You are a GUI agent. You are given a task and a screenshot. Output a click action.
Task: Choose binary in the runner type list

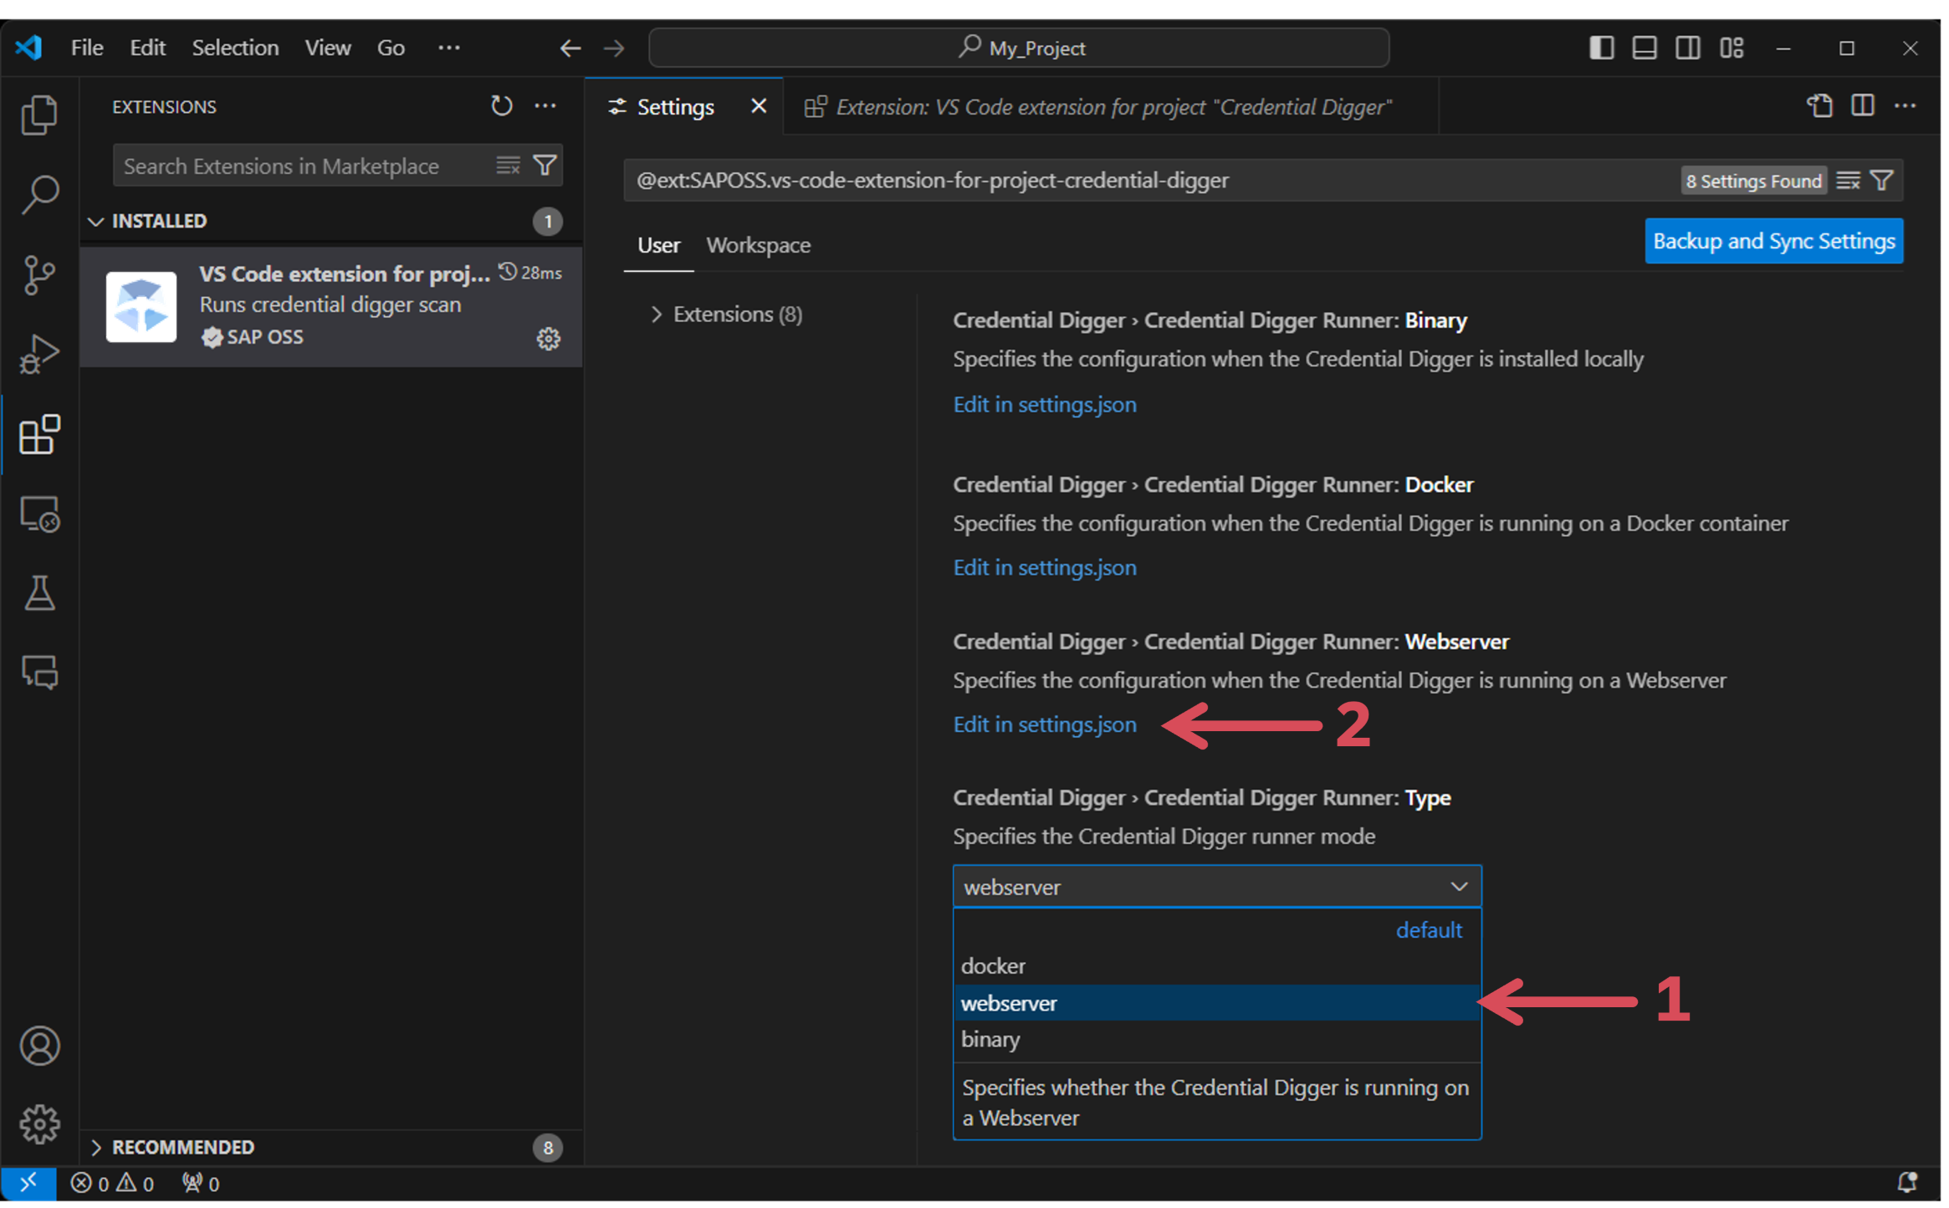coord(1216,1039)
